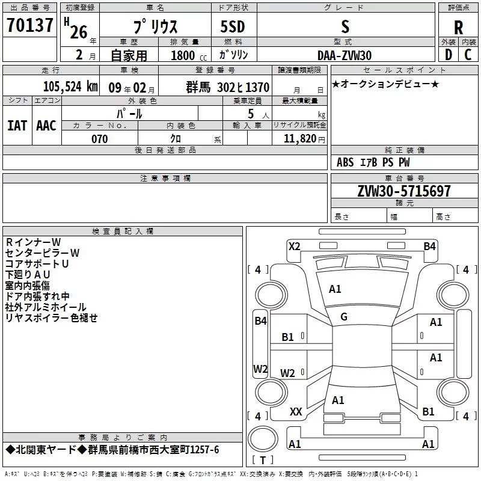Viewport: 481px width, 481px height.
Task: Select the first registration year H26
Action: (x=76, y=28)
